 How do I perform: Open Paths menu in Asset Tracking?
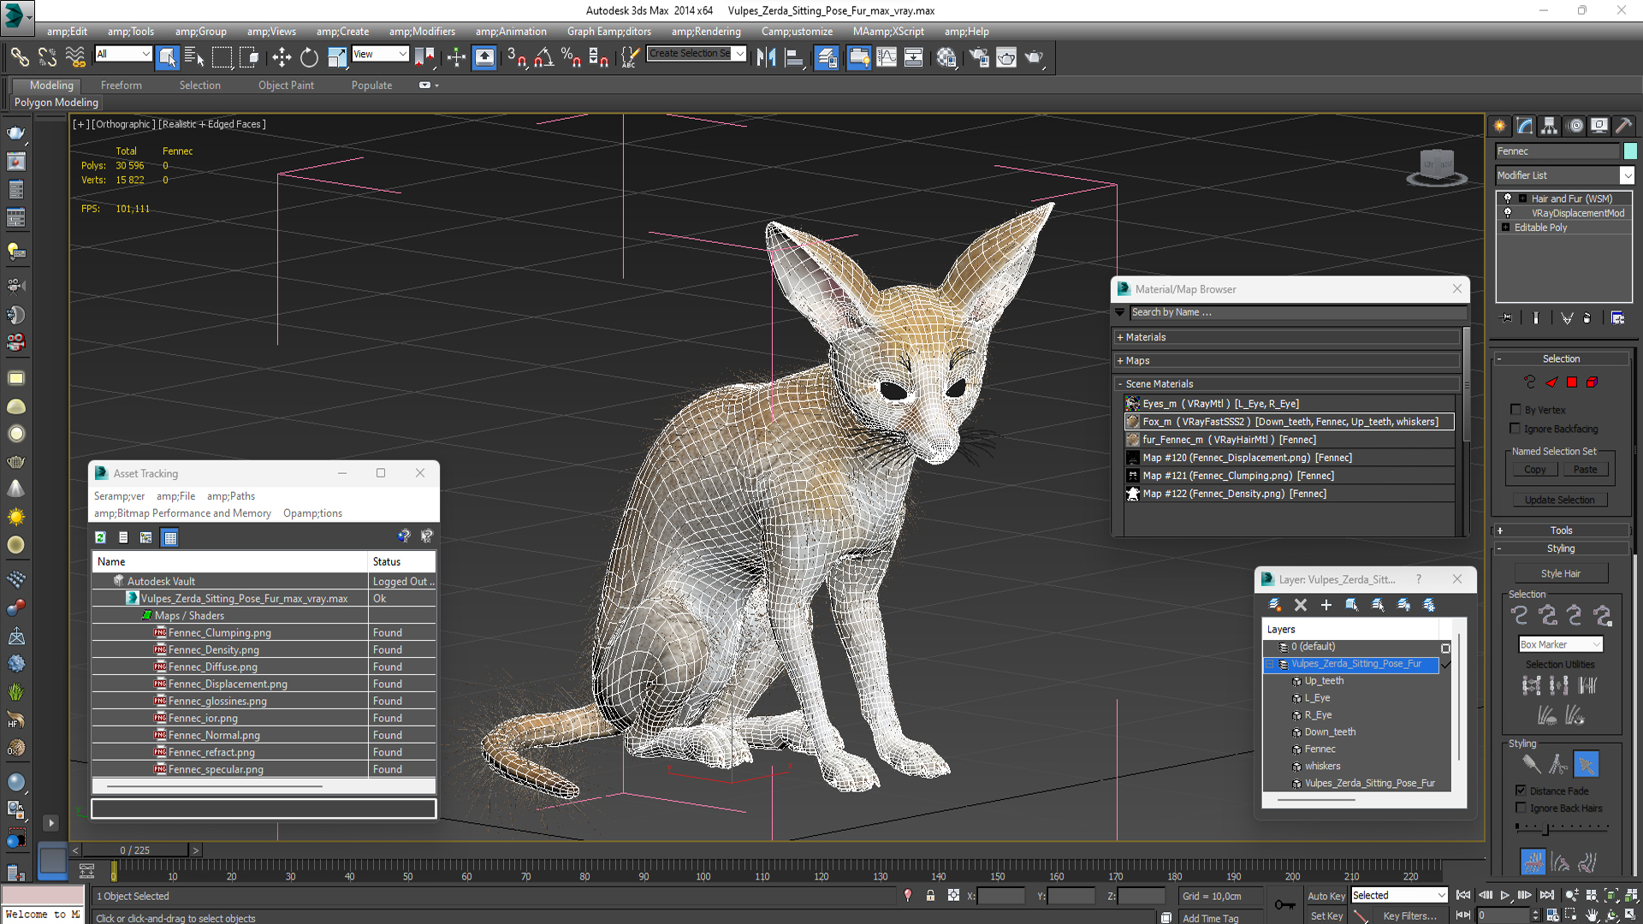coord(231,496)
